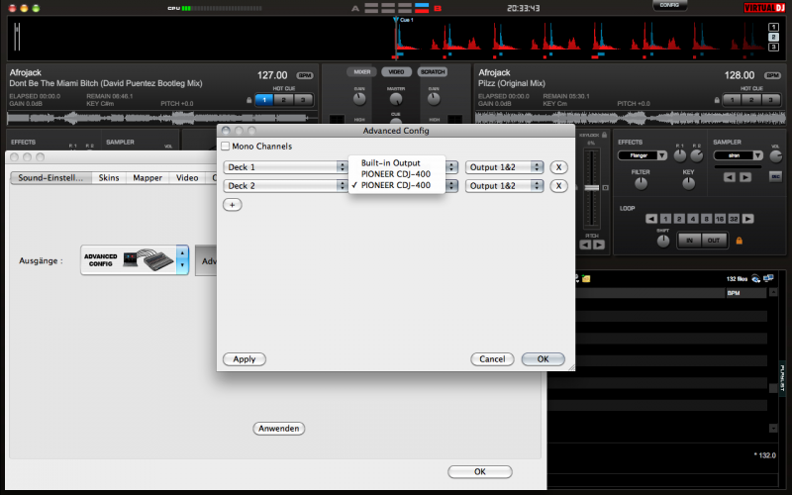Switch to Video tab in settings
Screen dimensions: 792x495
tap(187, 178)
